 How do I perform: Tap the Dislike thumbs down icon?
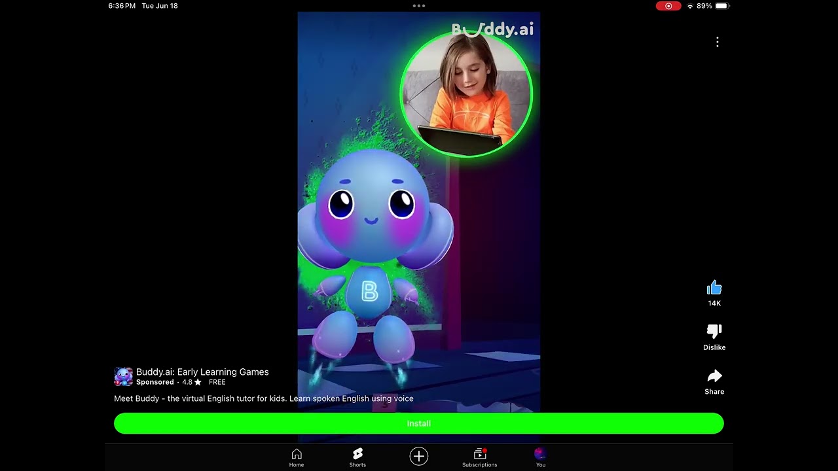coord(714,332)
